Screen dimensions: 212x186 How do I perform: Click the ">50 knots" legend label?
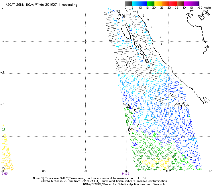click(x=204, y=8)
